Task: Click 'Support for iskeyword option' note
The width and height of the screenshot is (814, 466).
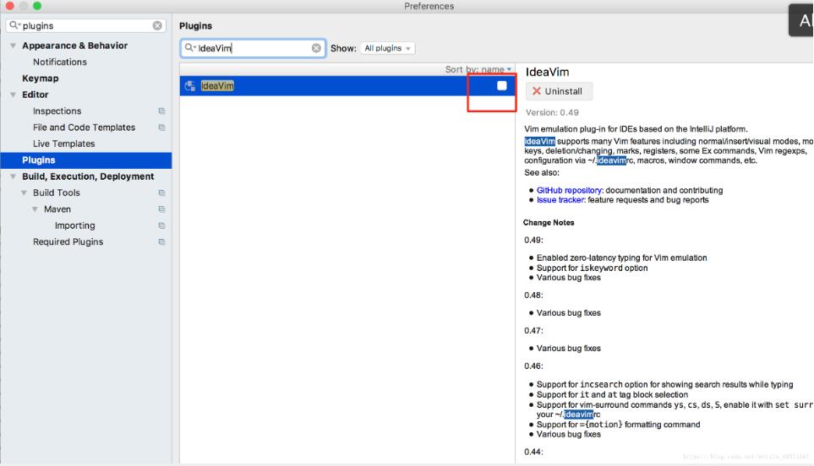Action: (592, 268)
